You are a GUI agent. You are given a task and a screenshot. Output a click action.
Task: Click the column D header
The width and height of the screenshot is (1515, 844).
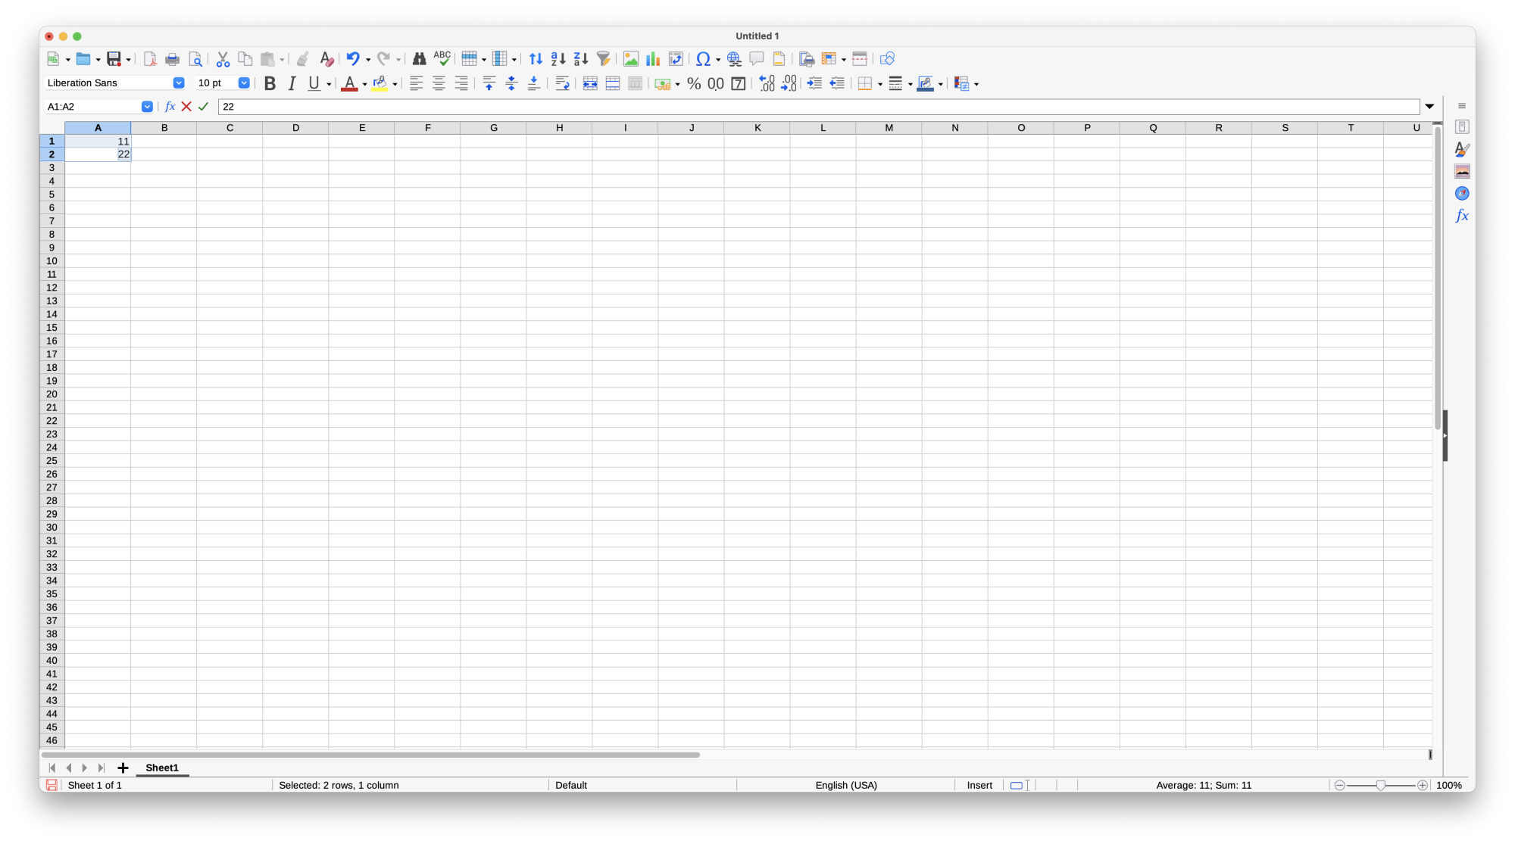point(295,128)
